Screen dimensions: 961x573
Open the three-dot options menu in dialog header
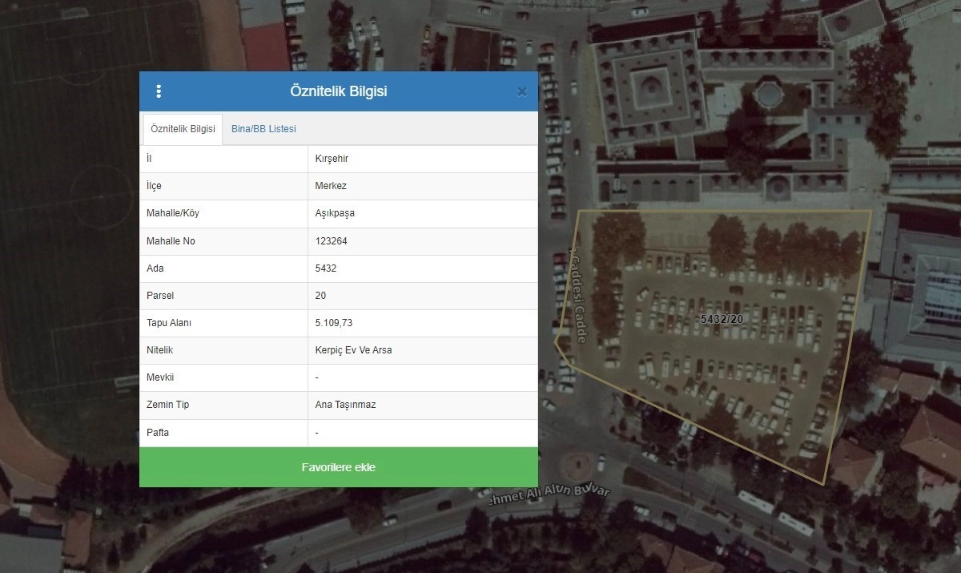159,91
